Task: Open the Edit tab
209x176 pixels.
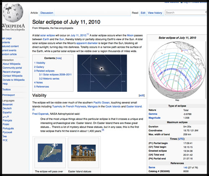Action: point(143,13)
